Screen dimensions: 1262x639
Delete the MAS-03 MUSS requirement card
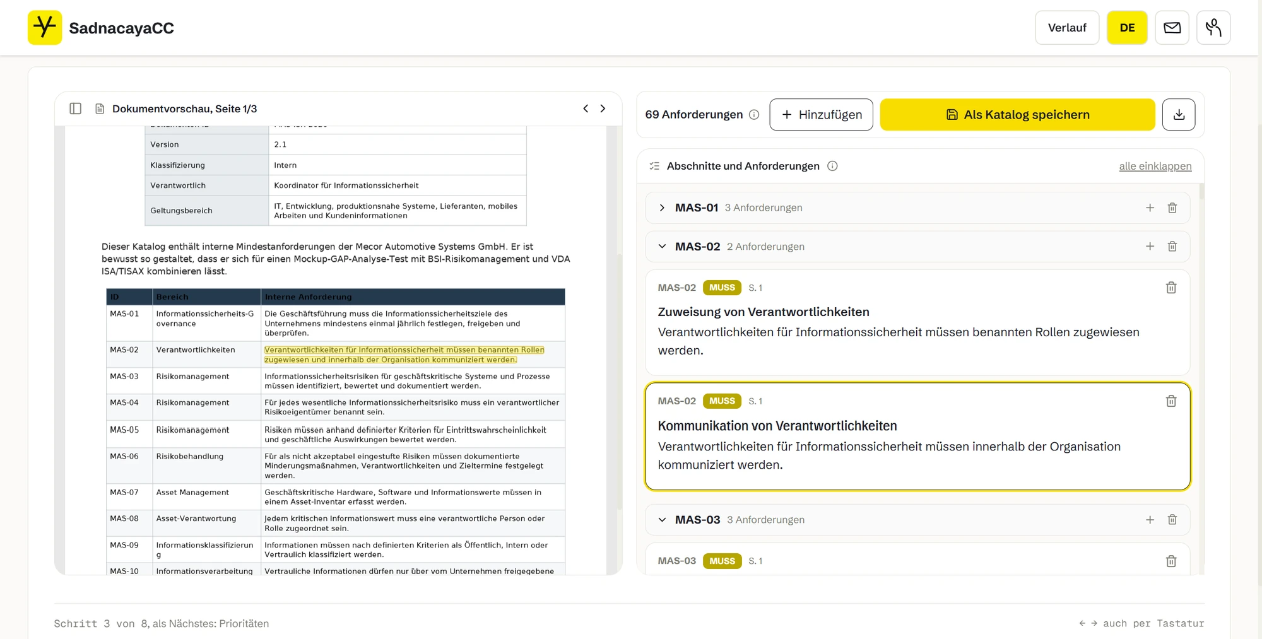(1171, 561)
